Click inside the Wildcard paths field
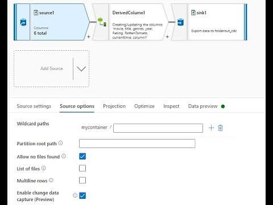 click(158, 128)
